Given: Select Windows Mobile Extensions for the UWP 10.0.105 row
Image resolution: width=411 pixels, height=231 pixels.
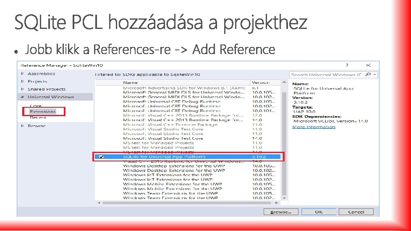Looking at the screenshot, I should click(x=188, y=184).
